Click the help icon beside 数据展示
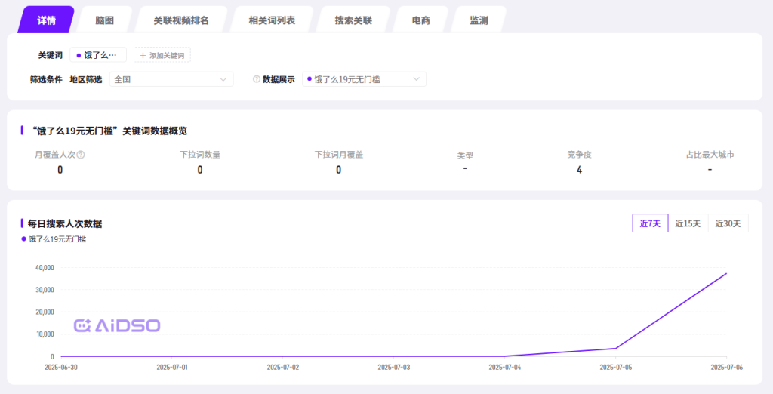 (257, 79)
